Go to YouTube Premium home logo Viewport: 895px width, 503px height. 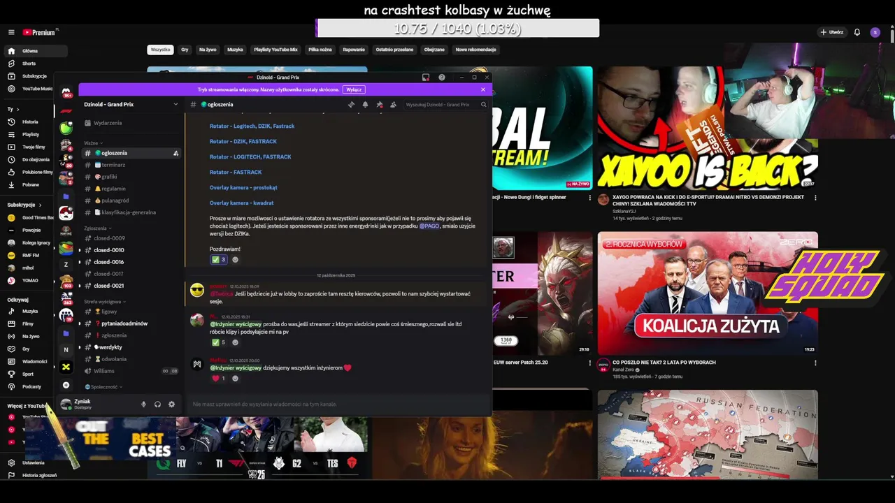coord(40,32)
